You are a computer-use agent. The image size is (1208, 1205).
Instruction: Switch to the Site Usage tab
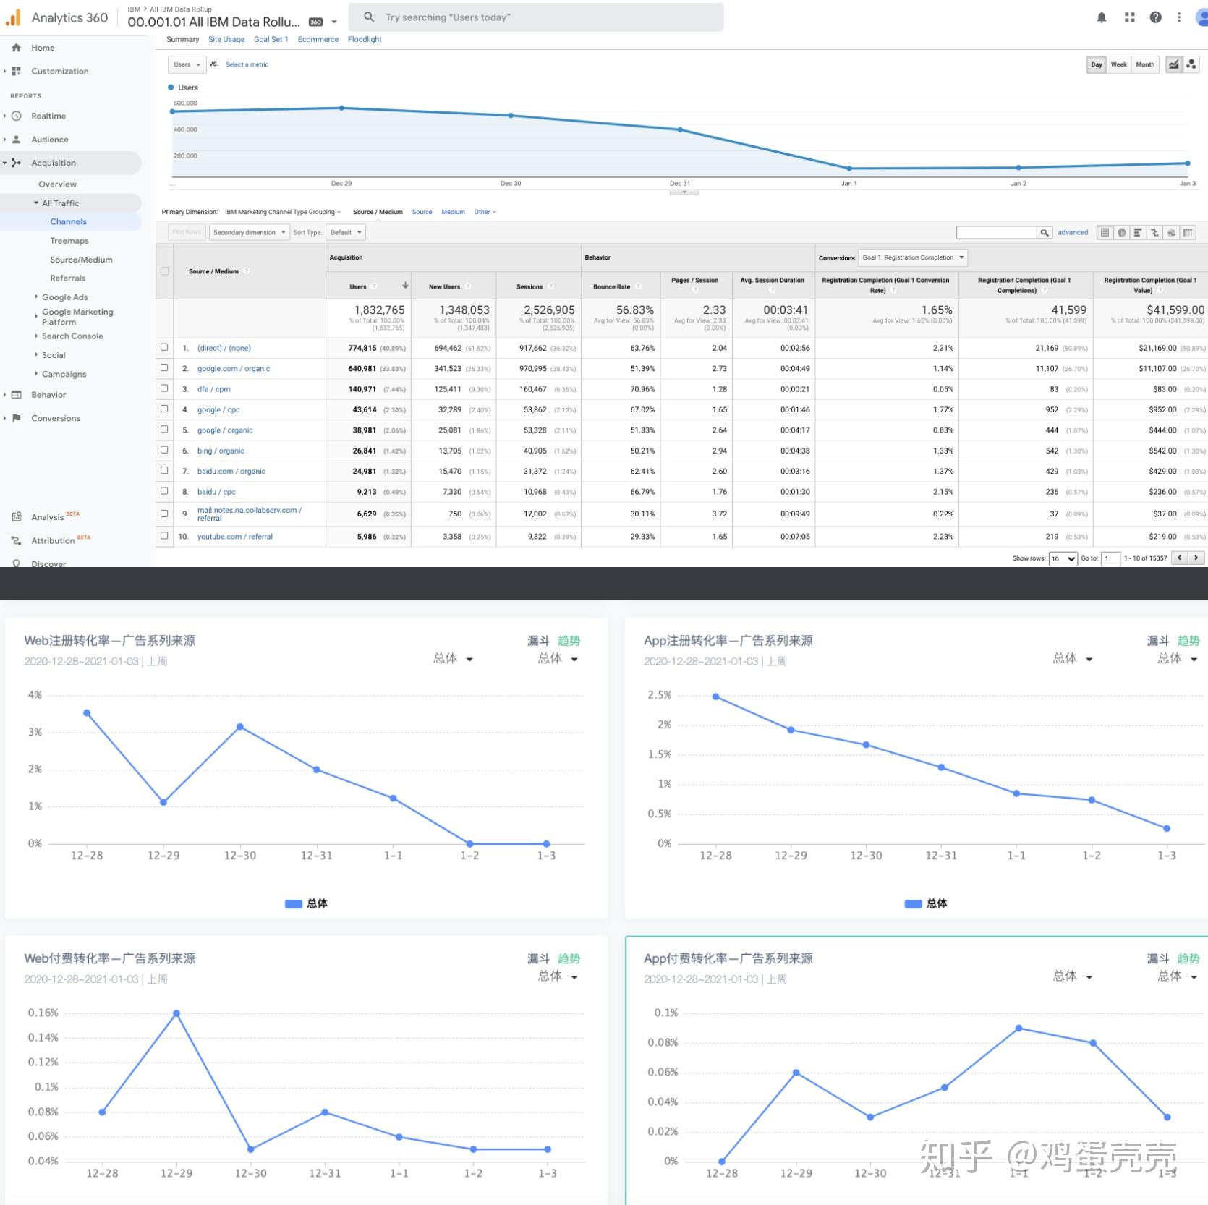pos(226,39)
